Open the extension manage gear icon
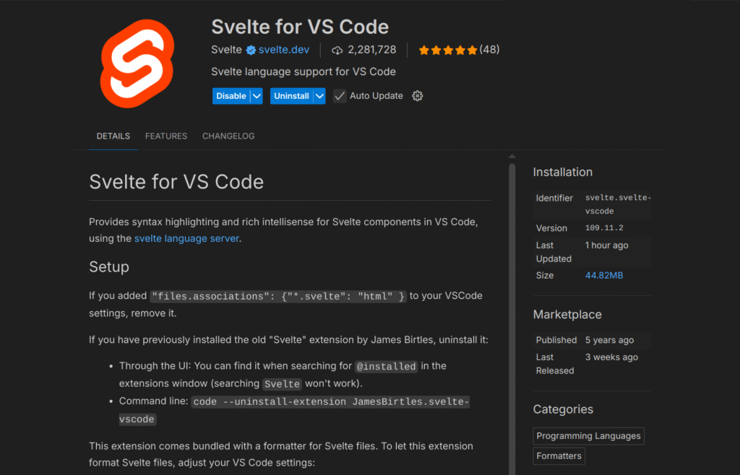This screenshot has height=475, width=740. [x=417, y=96]
